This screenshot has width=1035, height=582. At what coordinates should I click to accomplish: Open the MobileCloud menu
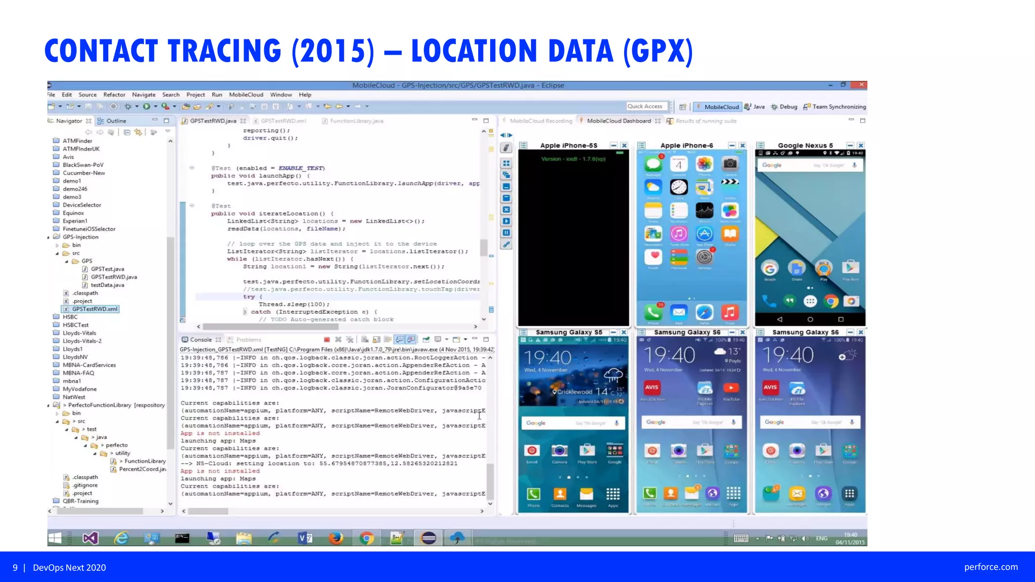[x=246, y=94]
